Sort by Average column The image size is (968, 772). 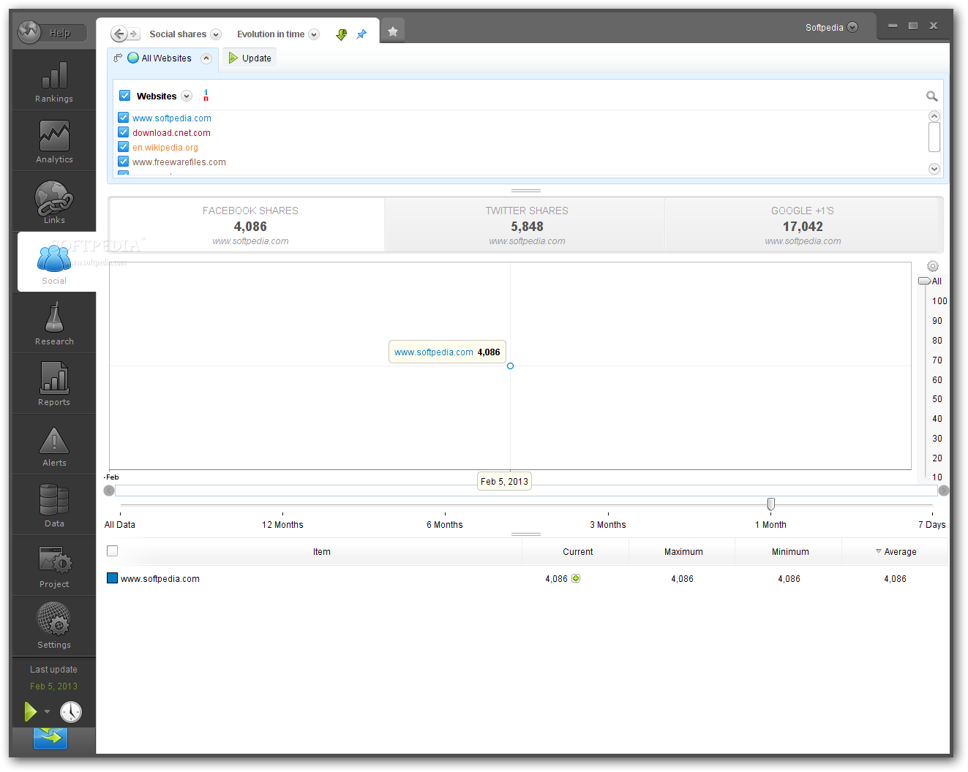895,552
